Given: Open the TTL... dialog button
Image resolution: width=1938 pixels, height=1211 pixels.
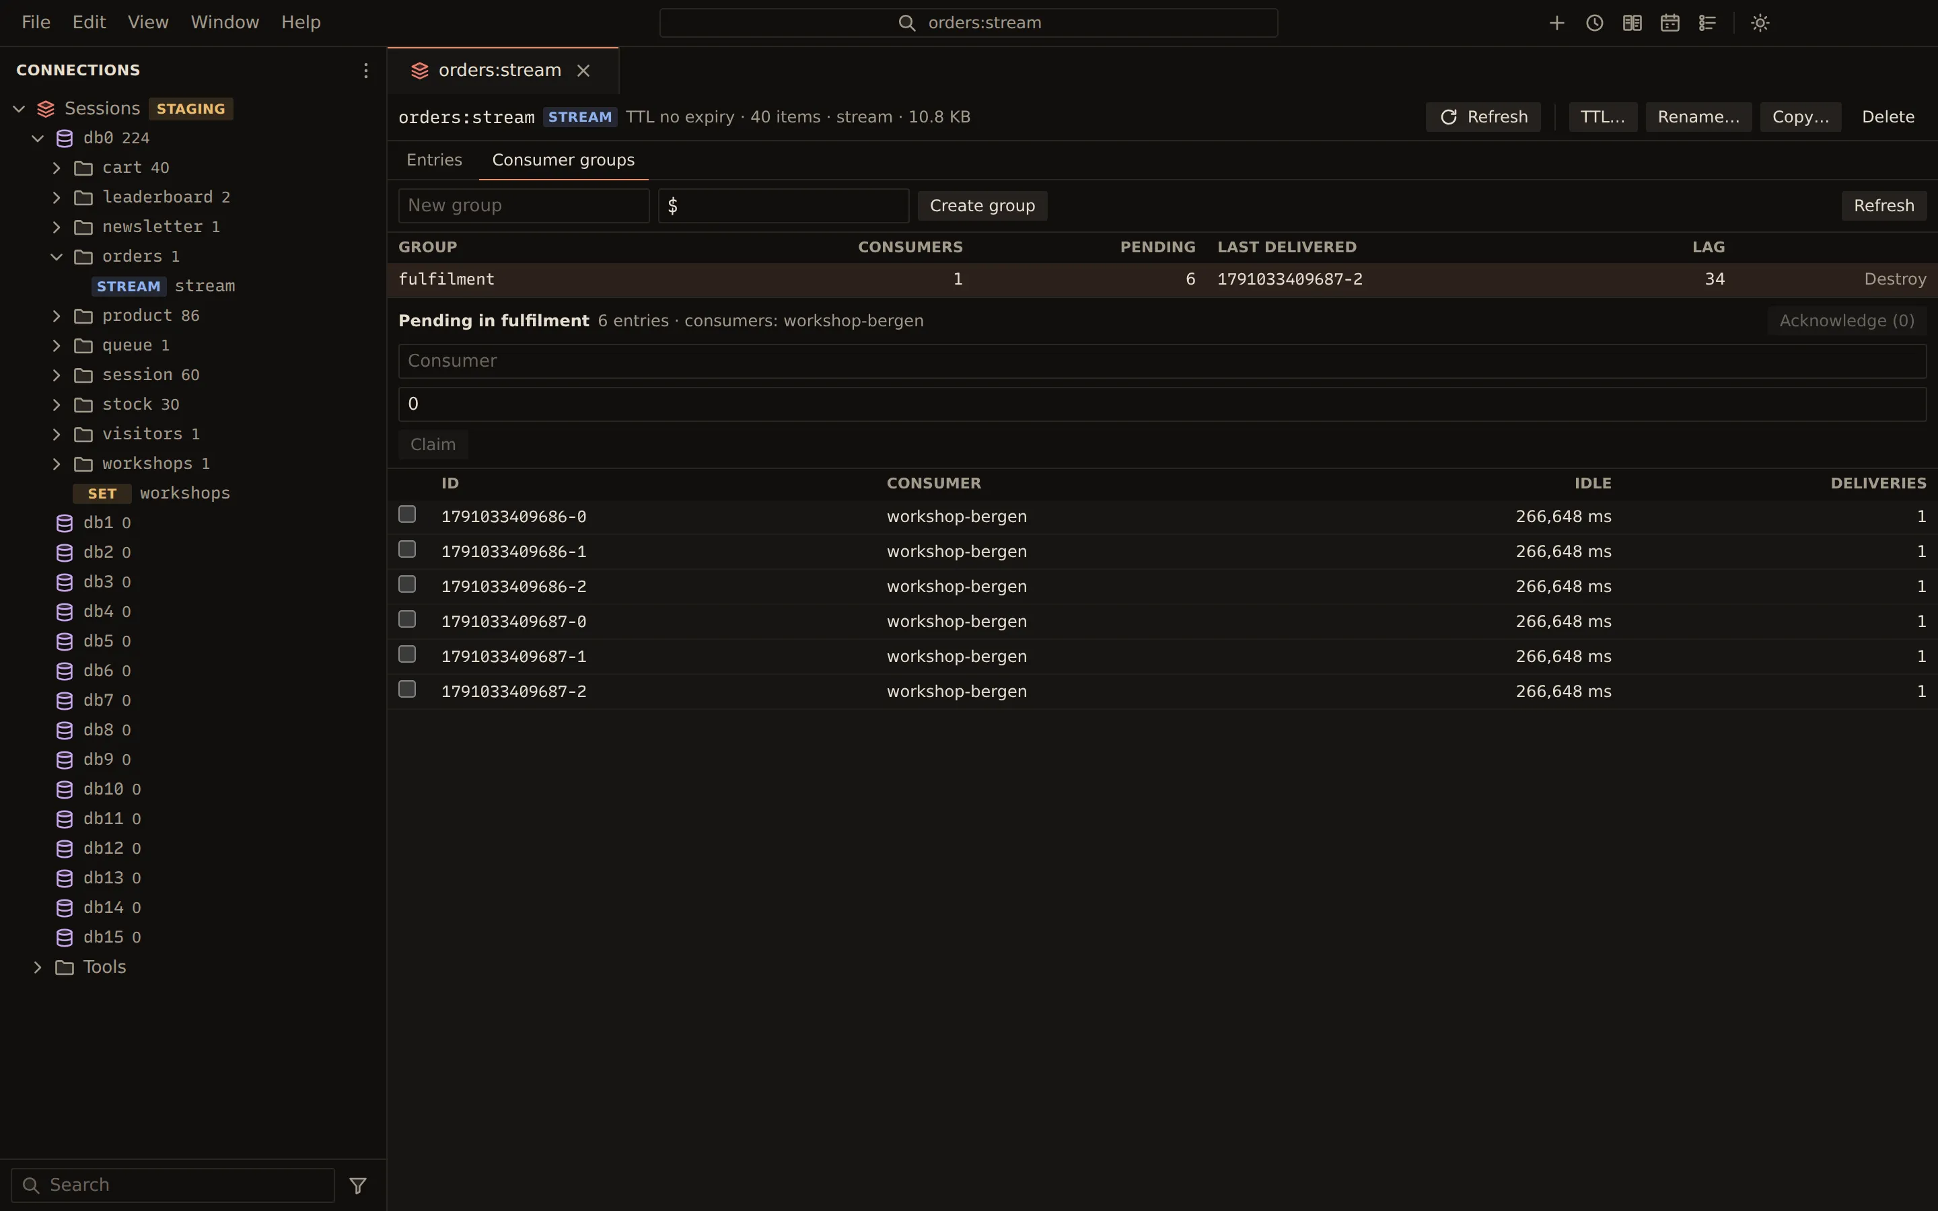Looking at the screenshot, I should click(1602, 117).
